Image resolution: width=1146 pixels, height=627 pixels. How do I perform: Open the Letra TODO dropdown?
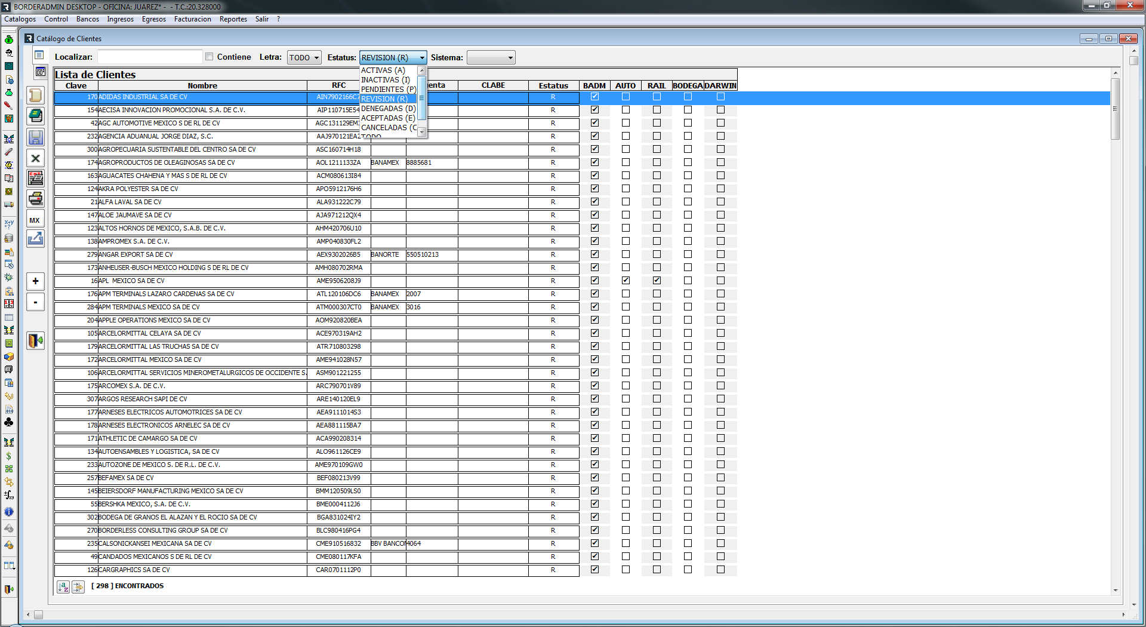click(304, 57)
